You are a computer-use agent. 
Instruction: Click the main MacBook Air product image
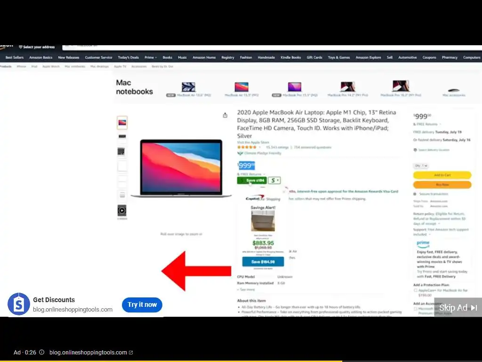click(181, 168)
